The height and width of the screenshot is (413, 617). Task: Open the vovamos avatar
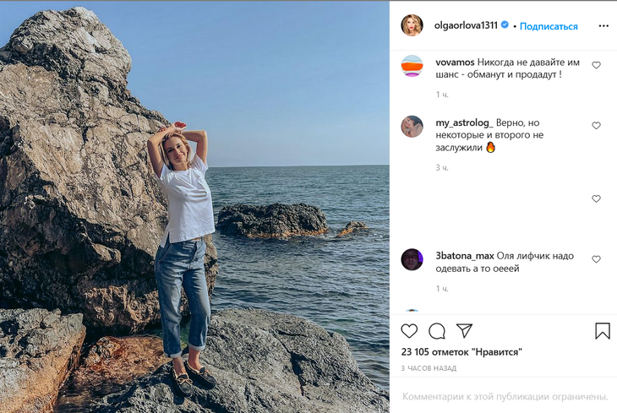tap(412, 66)
